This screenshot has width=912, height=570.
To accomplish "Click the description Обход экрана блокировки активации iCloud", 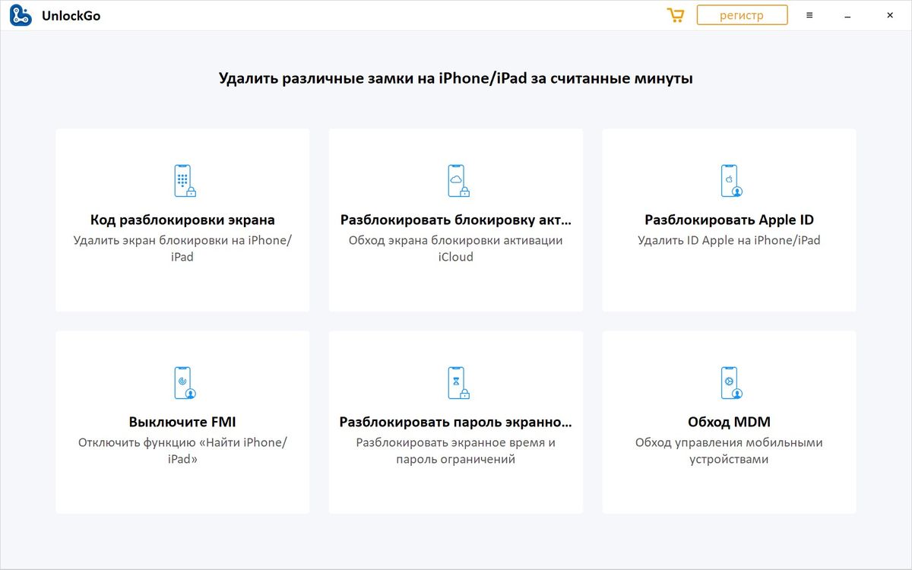I will 456,249.
